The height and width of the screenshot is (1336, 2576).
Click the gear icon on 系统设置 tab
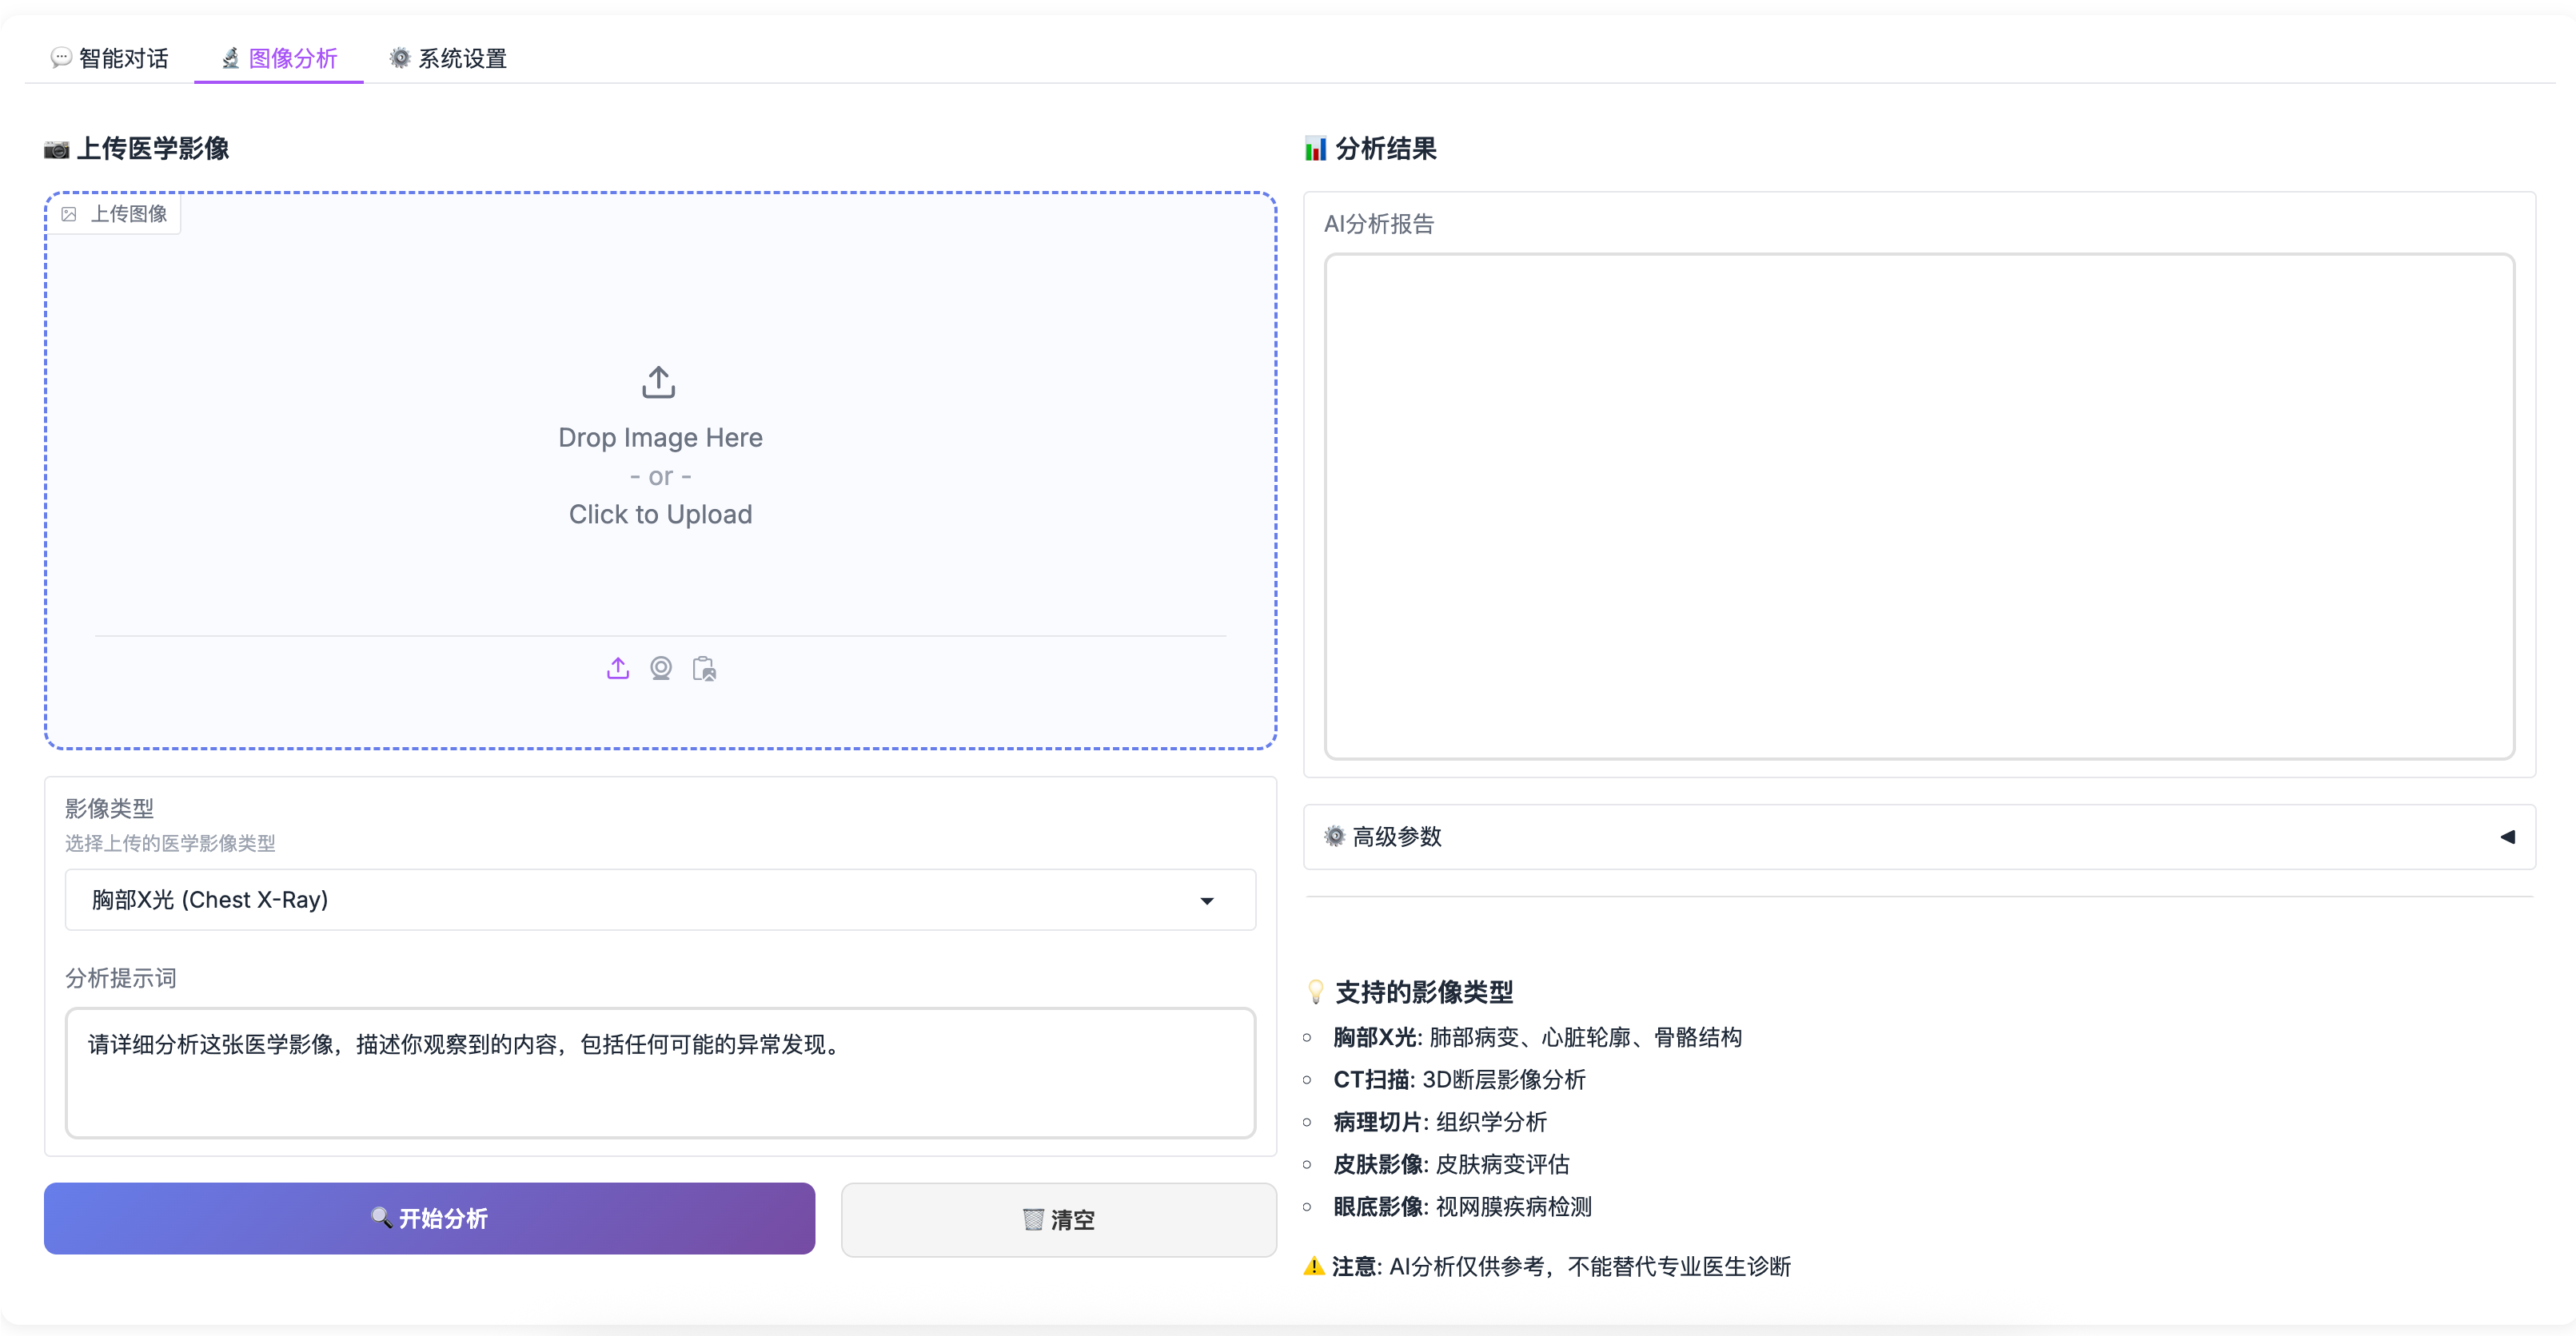400,58
